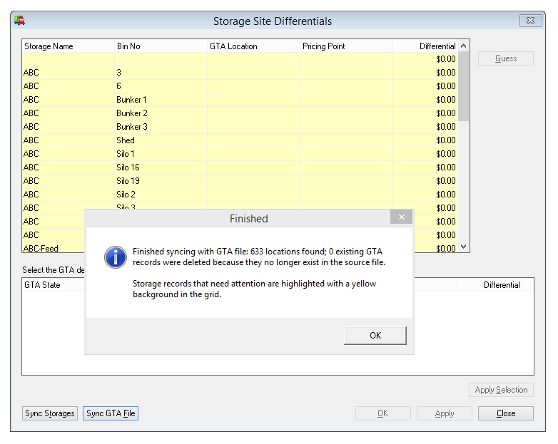Viewport: 558px width, 444px height.
Task: Click the Differential header in top grid
Action: click(425, 46)
